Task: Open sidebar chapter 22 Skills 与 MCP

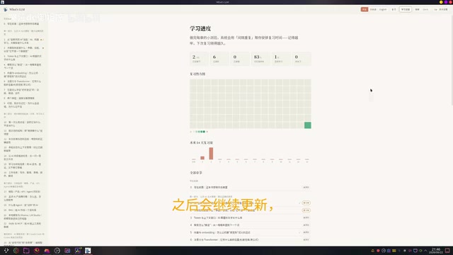Action: pos(23,225)
